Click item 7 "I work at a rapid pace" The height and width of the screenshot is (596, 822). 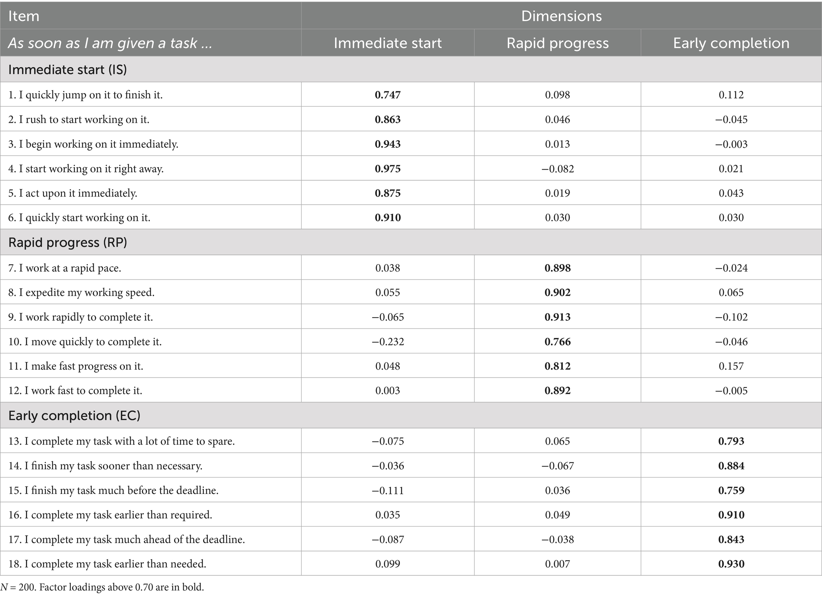(x=65, y=268)
